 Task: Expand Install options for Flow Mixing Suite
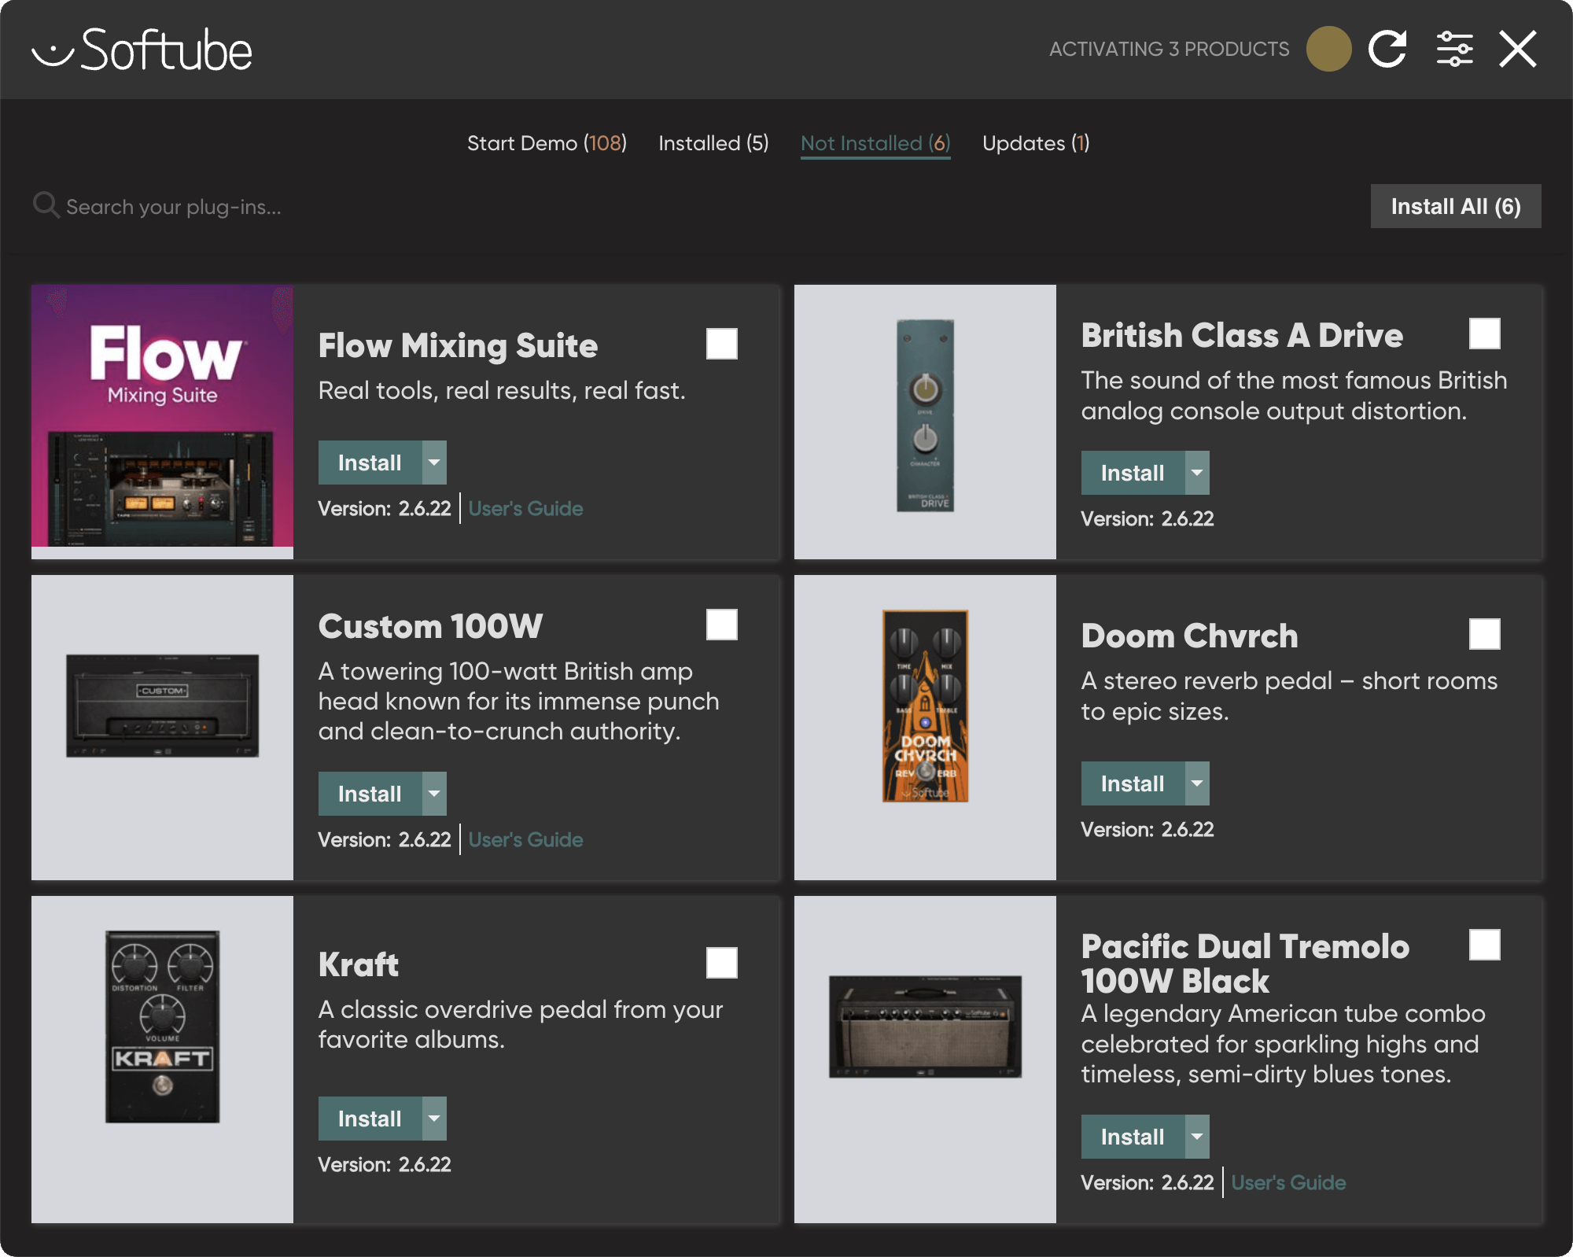(434, 463)
